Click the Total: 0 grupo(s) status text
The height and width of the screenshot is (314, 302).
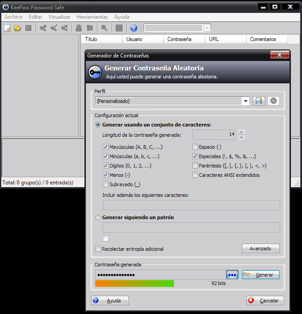tap(38, 183)
